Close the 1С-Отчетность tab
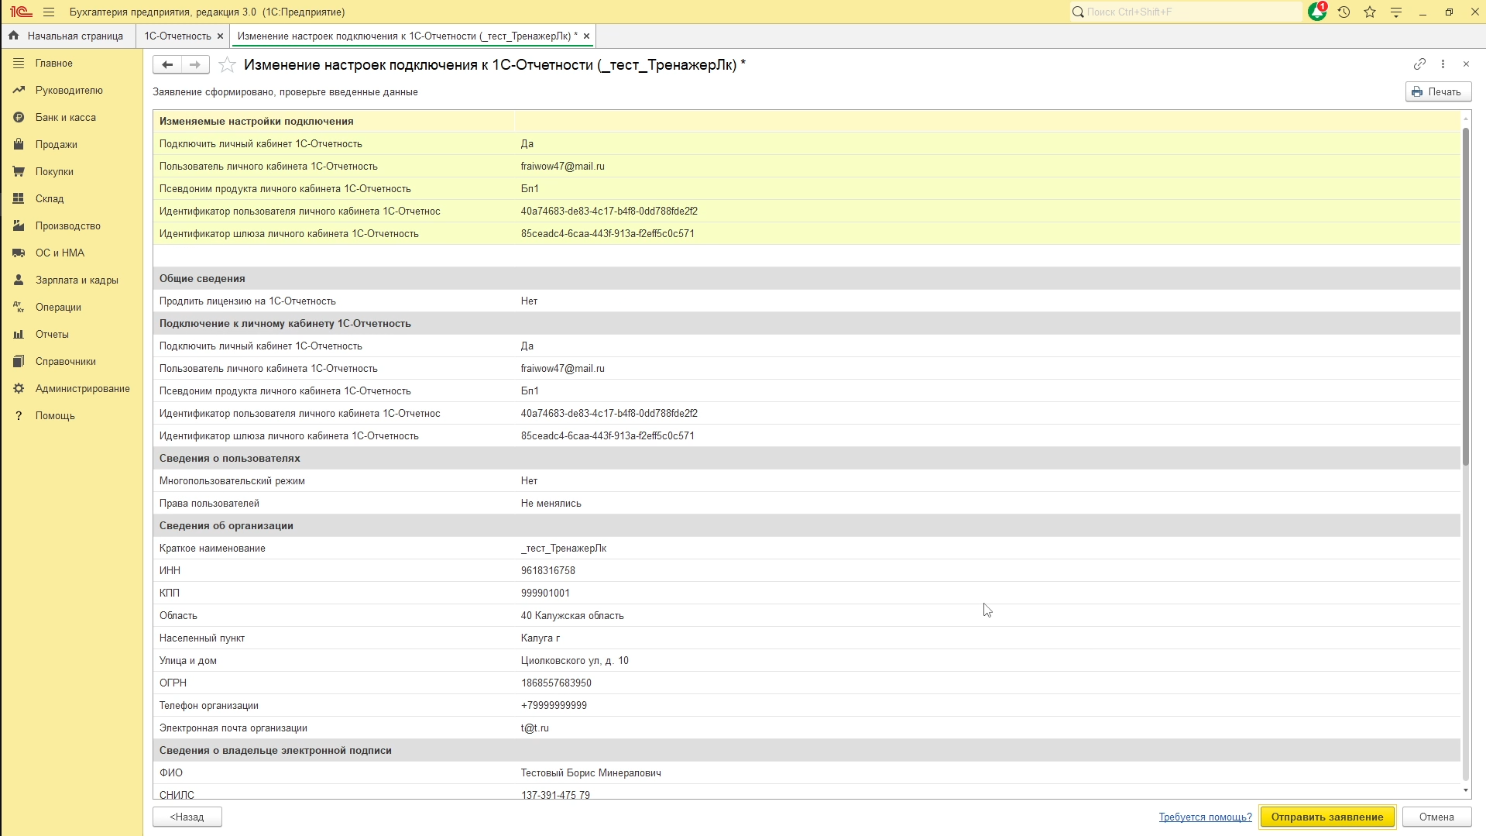 coord(220,36)
